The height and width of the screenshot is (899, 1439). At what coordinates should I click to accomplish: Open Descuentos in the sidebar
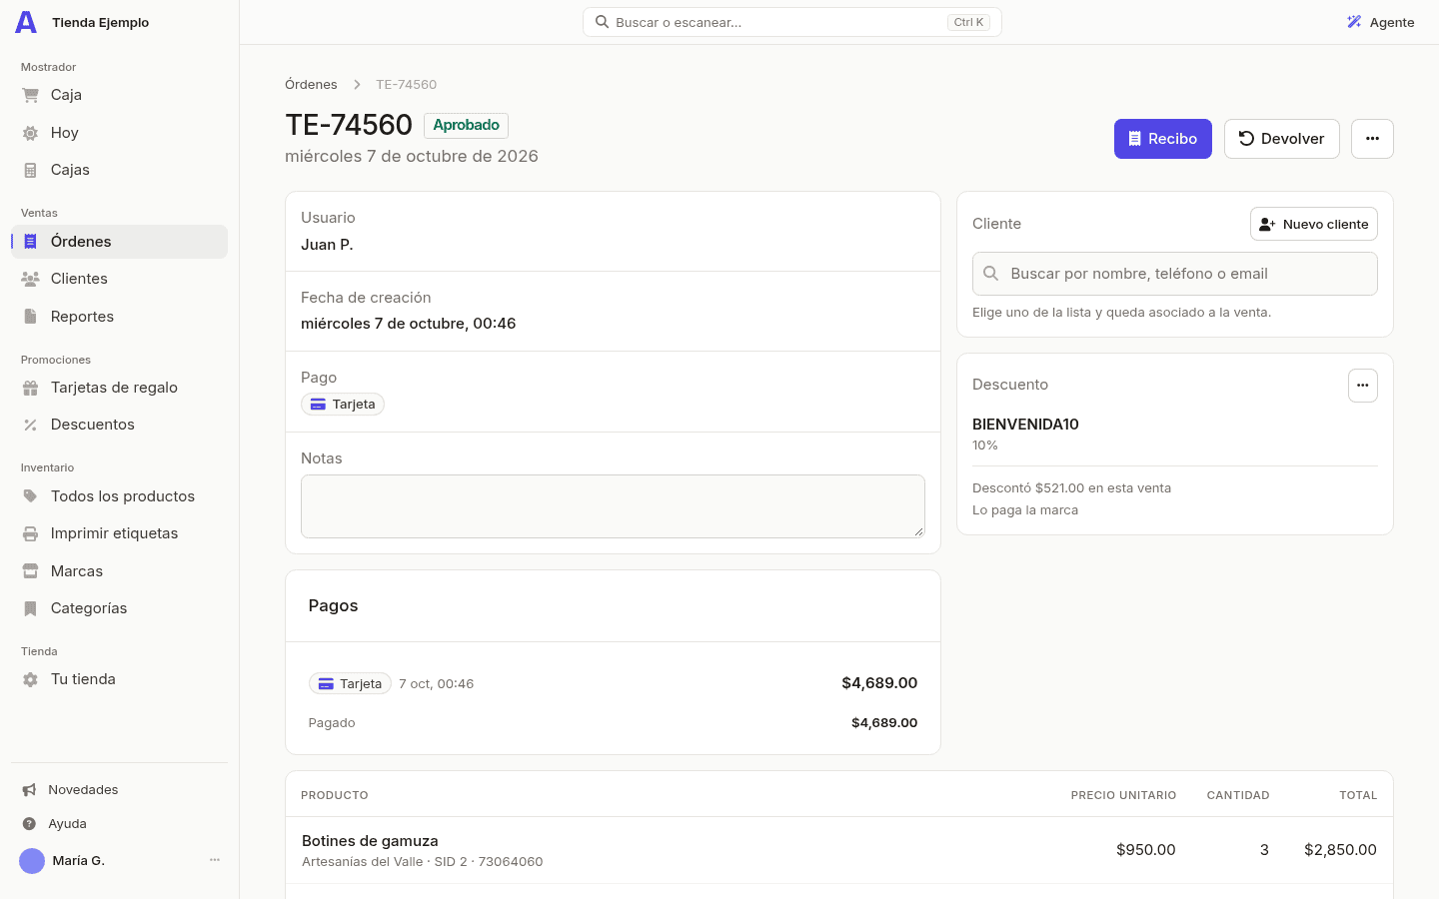click(x=120, y=425)
